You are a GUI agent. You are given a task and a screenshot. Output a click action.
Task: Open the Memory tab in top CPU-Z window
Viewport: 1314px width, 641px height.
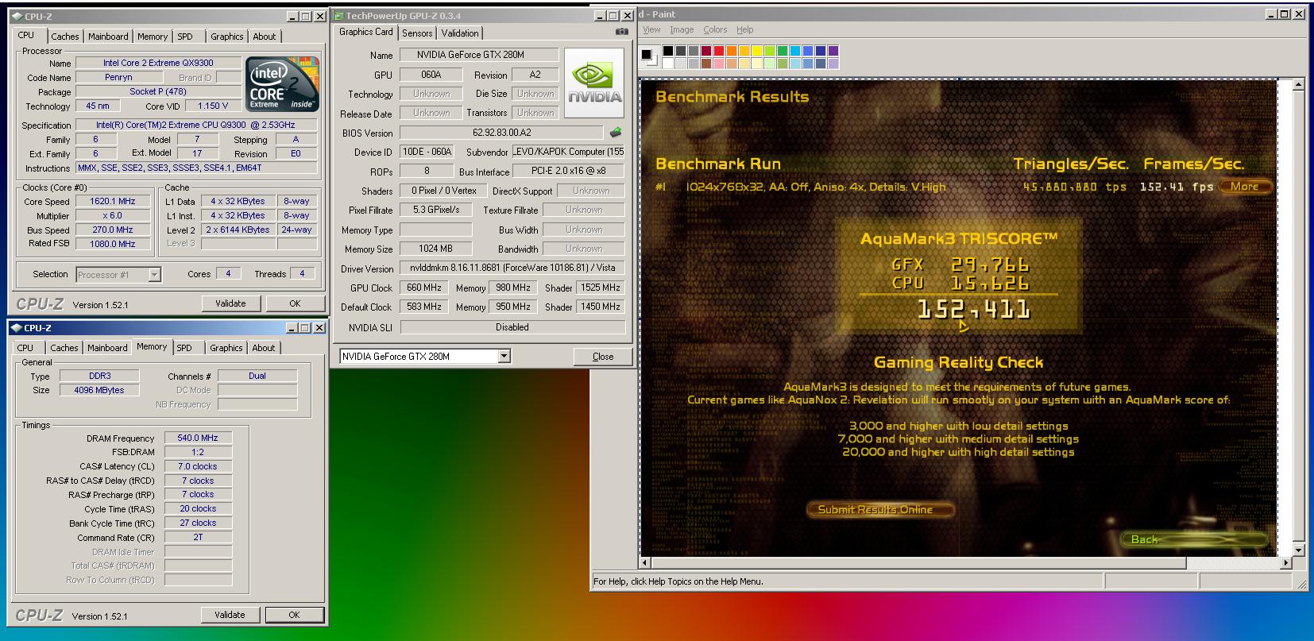point(153,37)
